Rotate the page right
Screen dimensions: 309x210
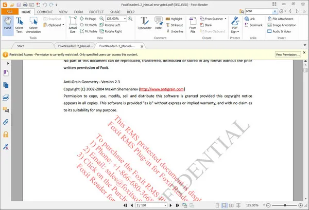point(111,31)
